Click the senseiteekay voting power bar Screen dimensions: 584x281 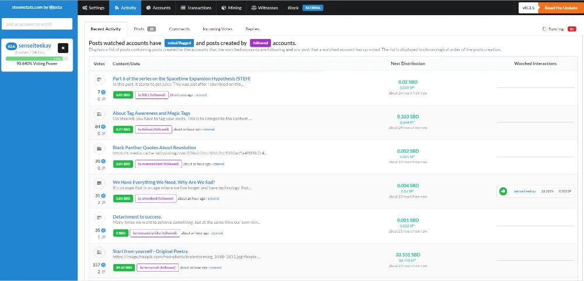(37, 58)
